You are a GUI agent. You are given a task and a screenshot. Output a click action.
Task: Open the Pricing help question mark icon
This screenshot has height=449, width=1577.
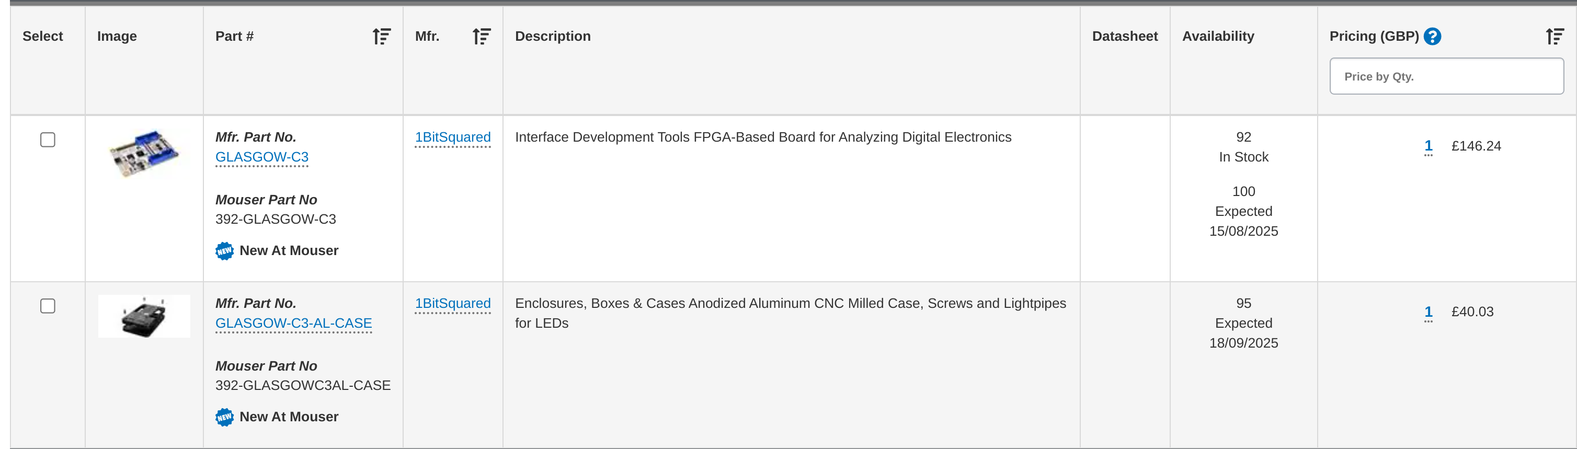[x=1432, y=37]
